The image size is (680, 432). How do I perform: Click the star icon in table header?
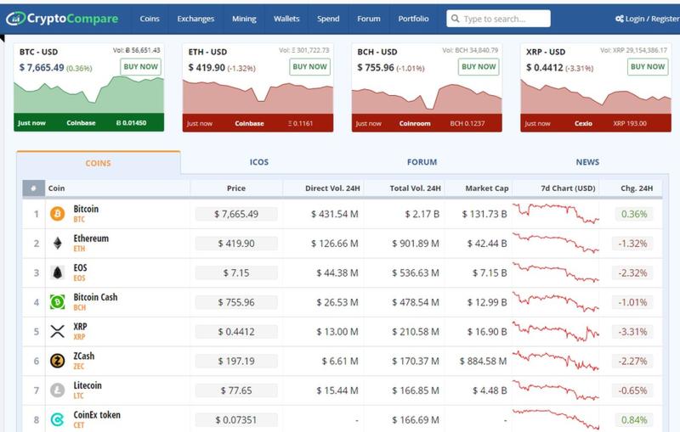point(33,188)
